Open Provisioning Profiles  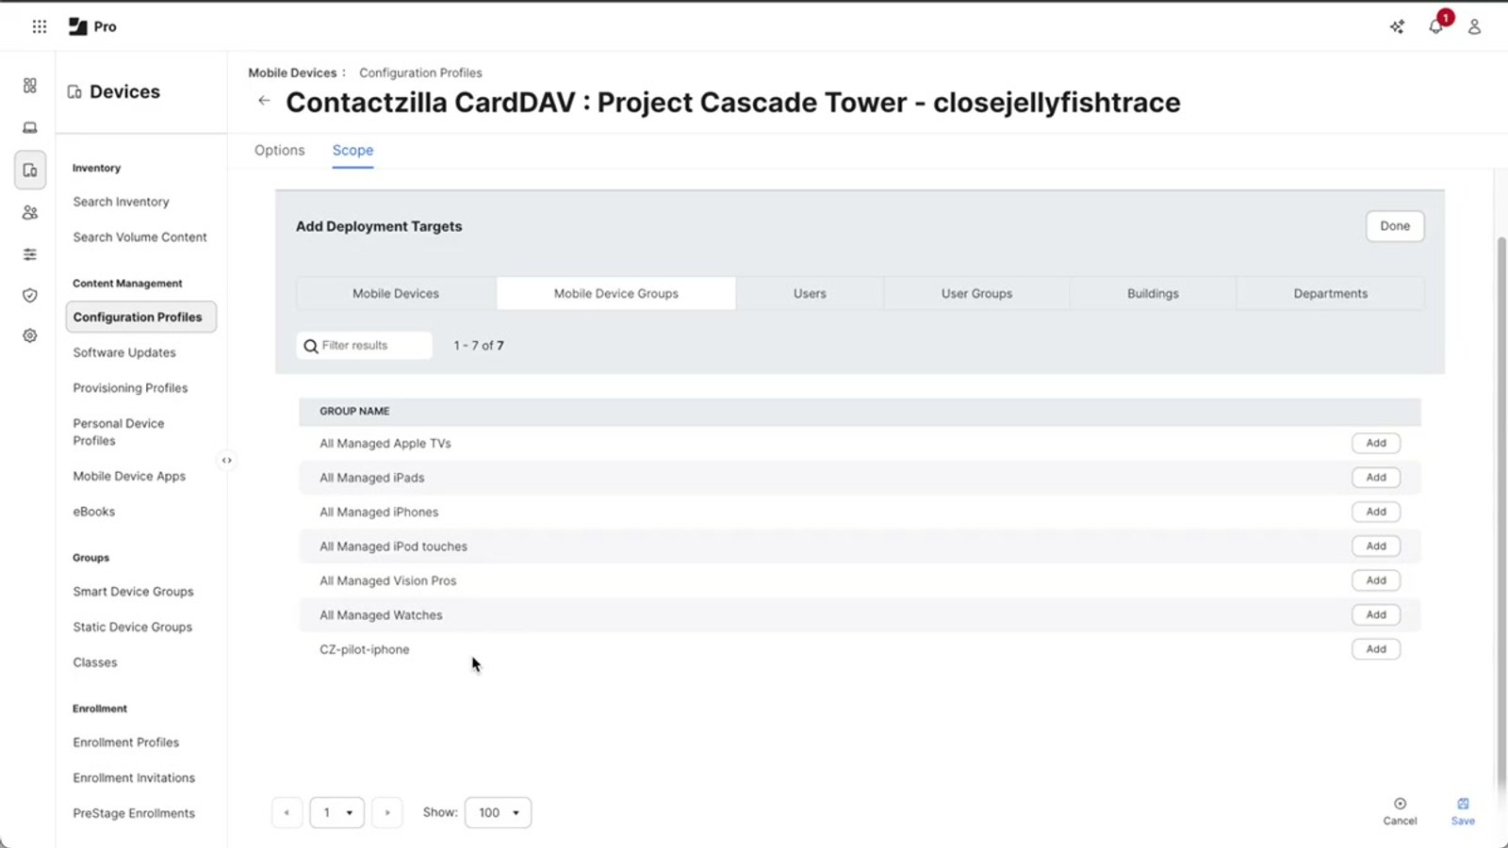(130, 388)
